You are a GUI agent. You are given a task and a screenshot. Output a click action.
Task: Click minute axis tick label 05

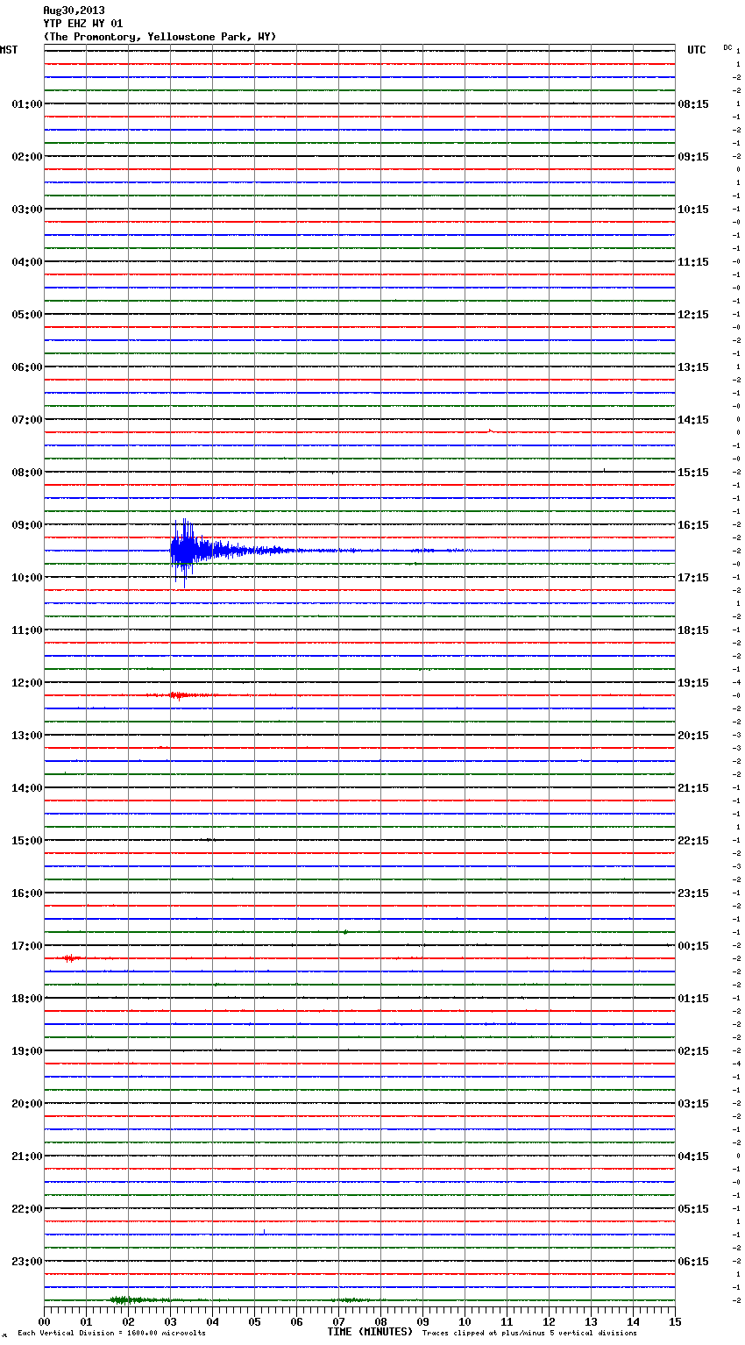[254, 1322]
